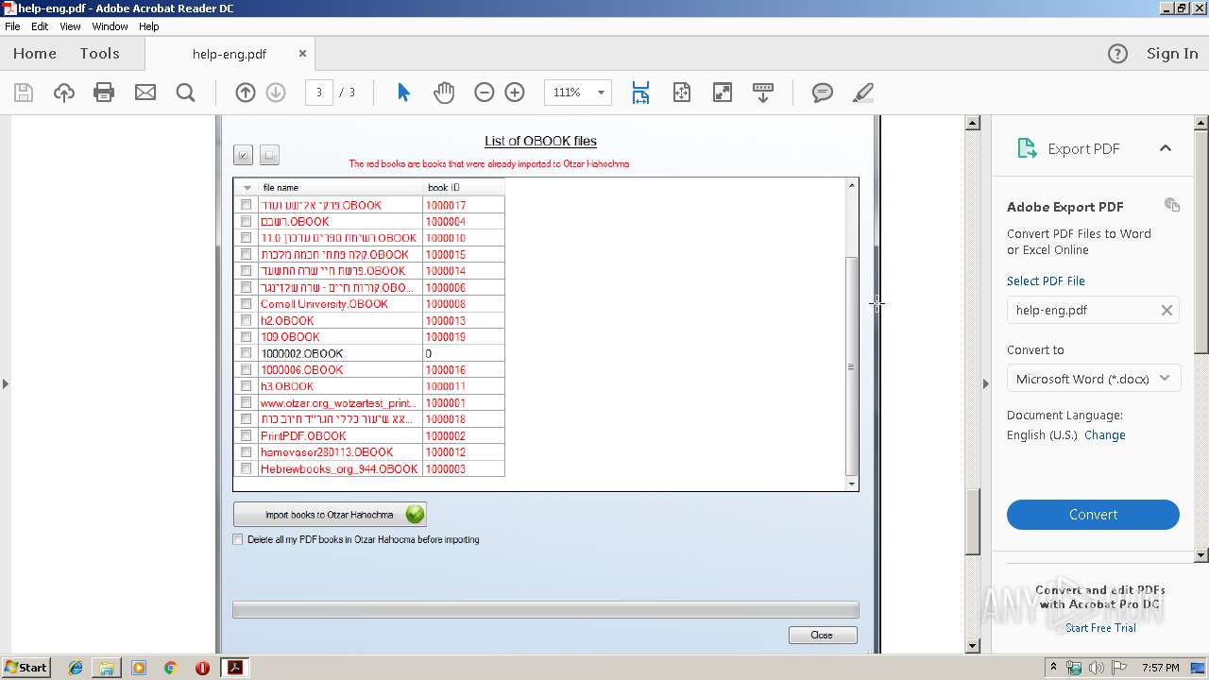Open Chrome from the taskbar
The image size is (1209, 680).
point(170,668)
